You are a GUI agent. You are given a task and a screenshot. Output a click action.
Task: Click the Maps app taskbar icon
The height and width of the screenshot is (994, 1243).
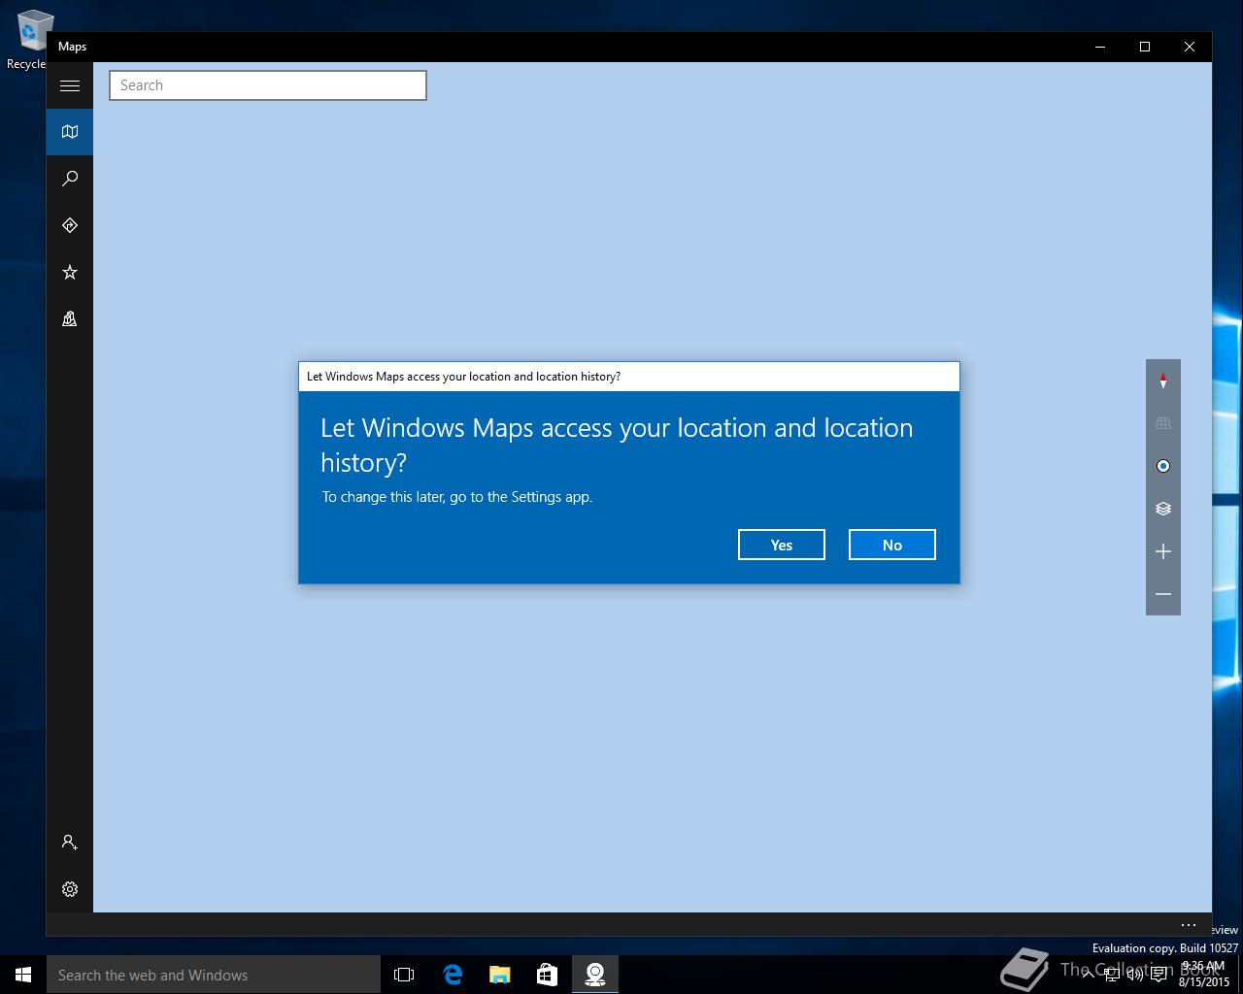595,975
